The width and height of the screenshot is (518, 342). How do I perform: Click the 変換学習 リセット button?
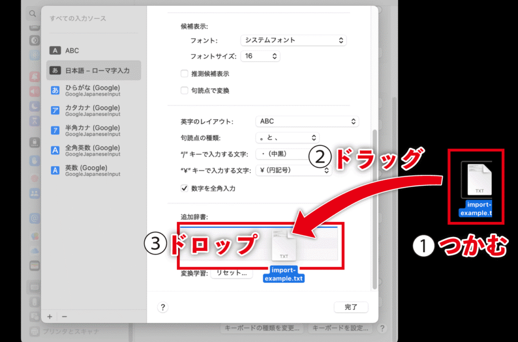point(231,273)
